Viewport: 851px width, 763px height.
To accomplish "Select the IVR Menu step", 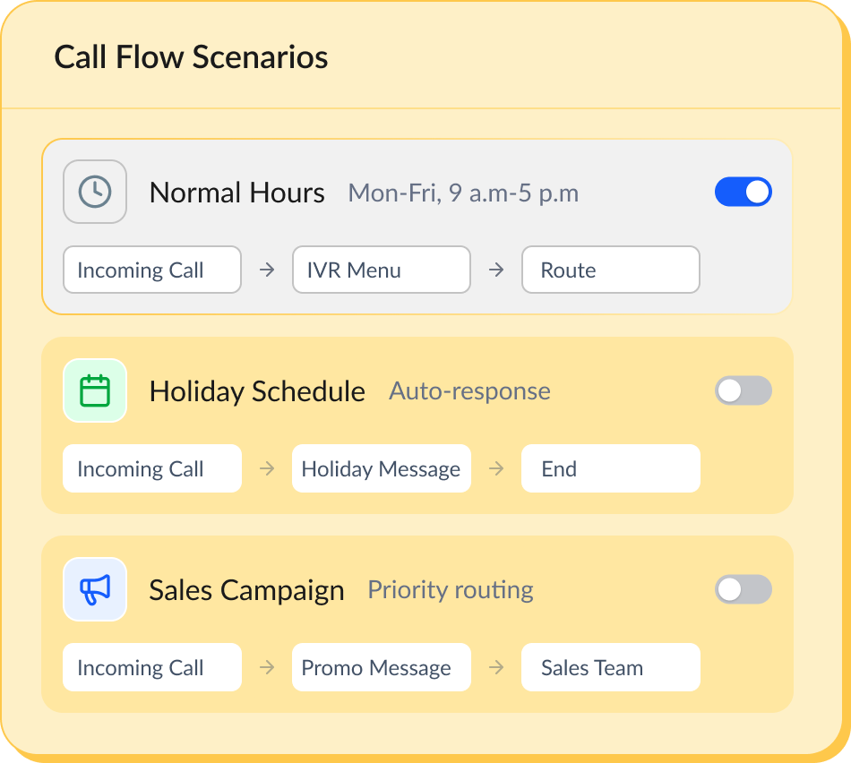I will pyautogui.click(x=381, y=270).
